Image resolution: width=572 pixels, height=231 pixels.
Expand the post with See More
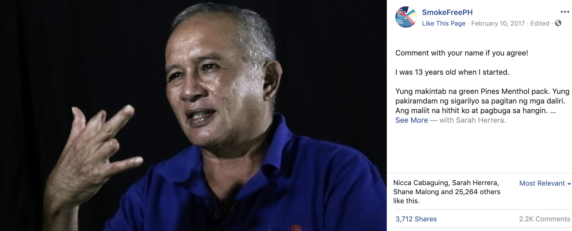coord(411,120)
